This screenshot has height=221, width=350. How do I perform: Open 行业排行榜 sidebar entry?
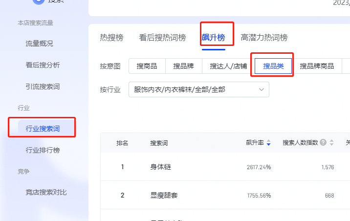(x=43, y=150)
